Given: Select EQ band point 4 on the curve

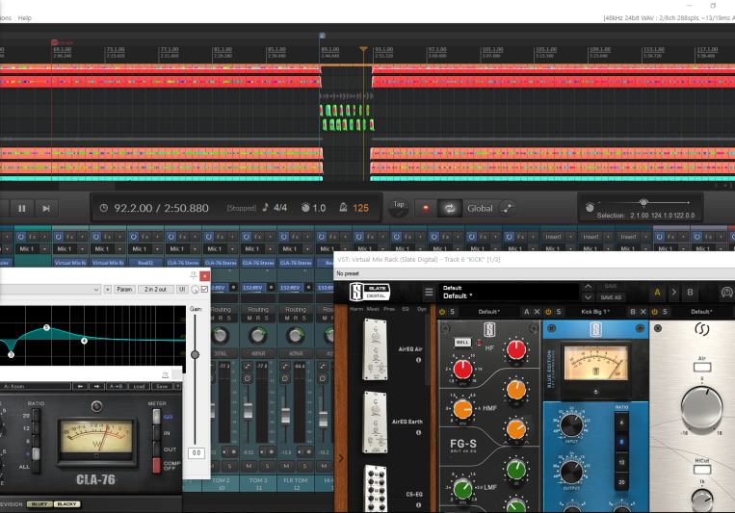Looking at the screenshot, I should click(x=84, y=341).
